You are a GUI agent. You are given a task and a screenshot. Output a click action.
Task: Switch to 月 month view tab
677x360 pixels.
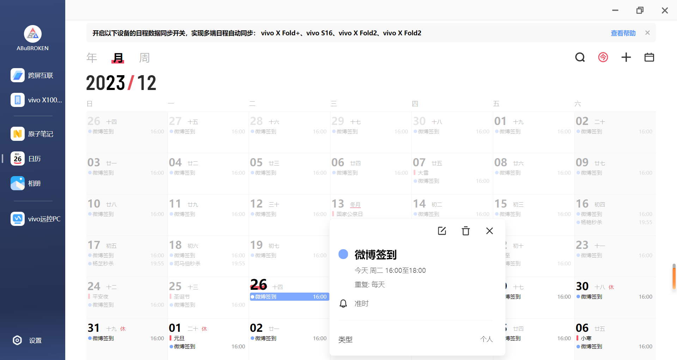(x=118, y=58)
